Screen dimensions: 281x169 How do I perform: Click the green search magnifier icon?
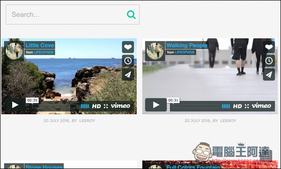(131, 14)
